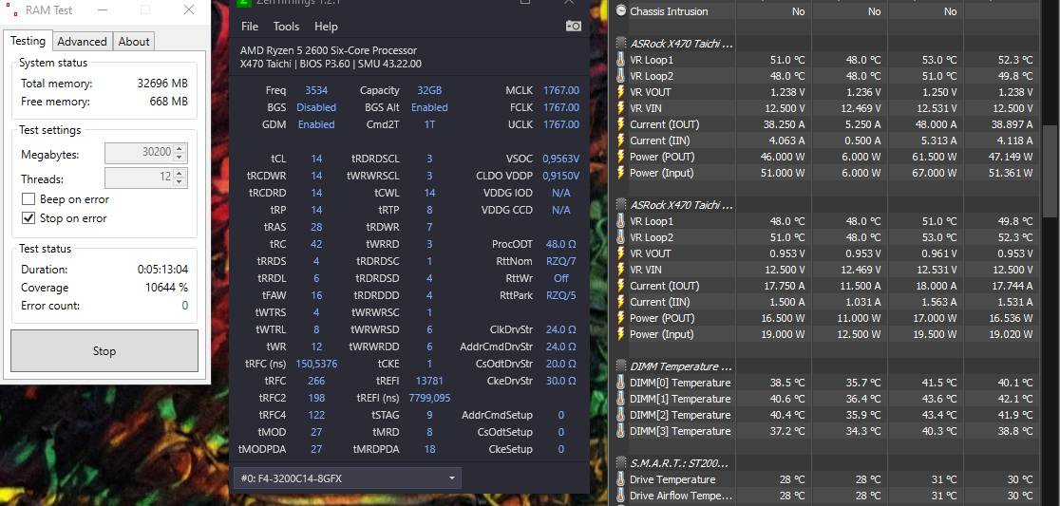Click the RttPark value RZQ/5

click(x=560, y=295)
